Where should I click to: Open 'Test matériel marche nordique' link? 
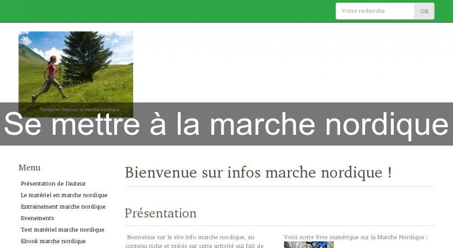(63, 230)
